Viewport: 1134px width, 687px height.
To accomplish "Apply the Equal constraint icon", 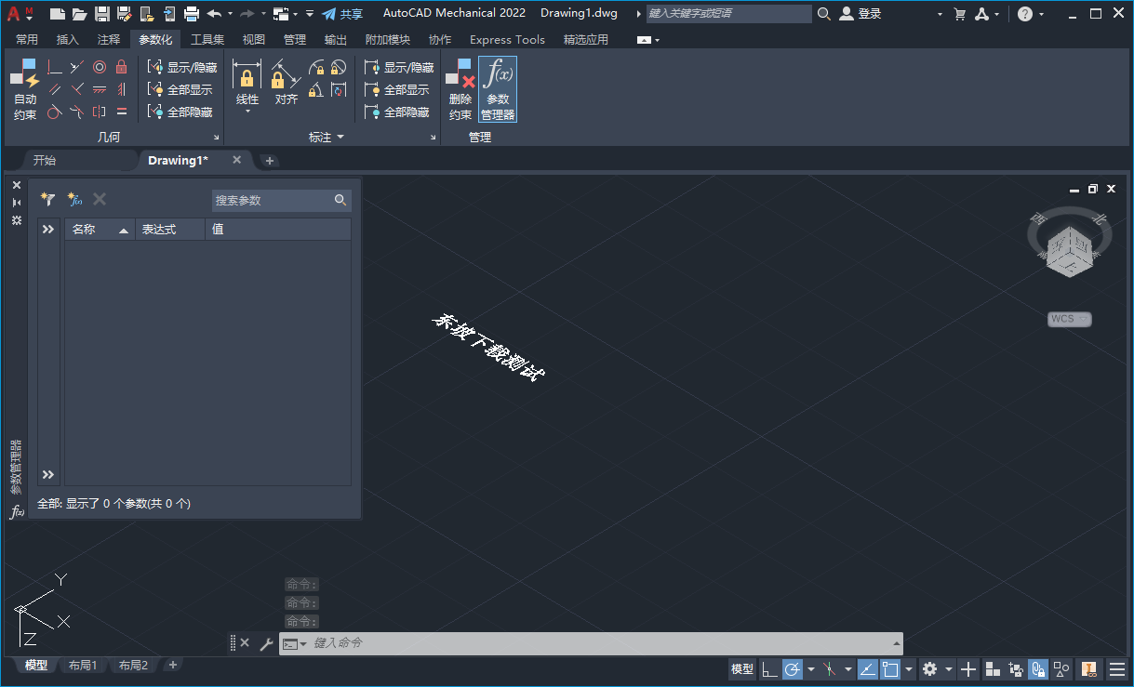I will (x=121, y=112).
